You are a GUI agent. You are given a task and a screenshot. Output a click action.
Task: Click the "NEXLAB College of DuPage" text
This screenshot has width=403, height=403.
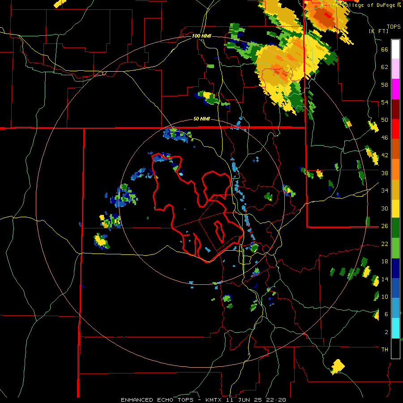[357, 5]
